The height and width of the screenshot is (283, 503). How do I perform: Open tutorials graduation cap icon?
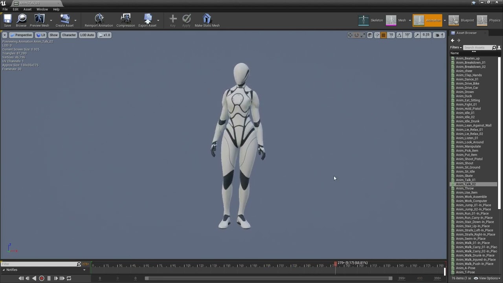pos(474,2)
